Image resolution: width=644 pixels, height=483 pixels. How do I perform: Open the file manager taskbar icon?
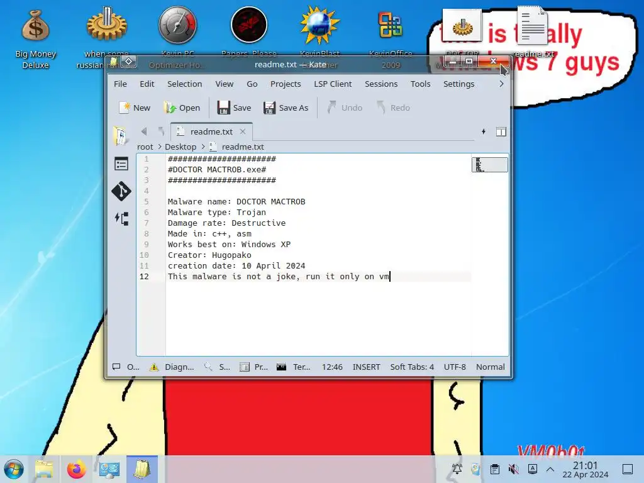[x=44, y=469]
